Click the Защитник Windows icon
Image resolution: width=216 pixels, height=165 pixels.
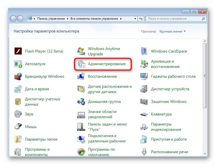click(144, 102)
